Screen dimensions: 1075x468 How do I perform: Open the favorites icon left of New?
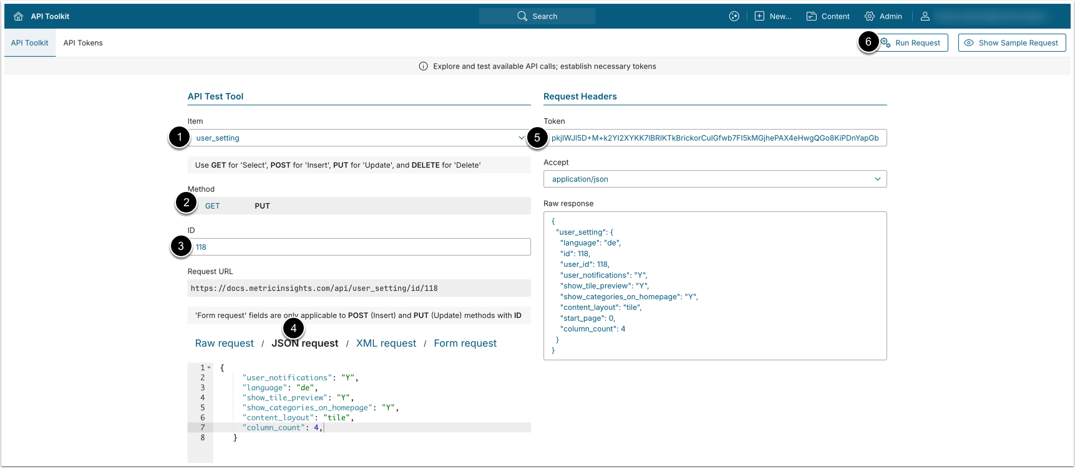pyautogui.click(x=734, y=16)
